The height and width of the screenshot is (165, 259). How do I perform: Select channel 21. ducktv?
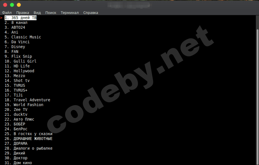click(16, 115)
